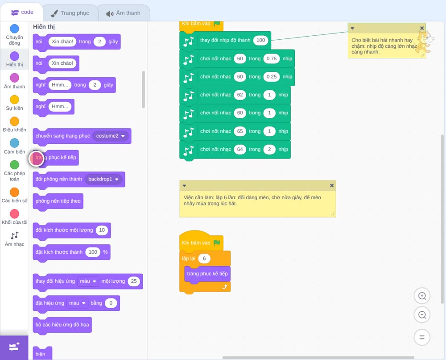Viewport: 446px width, 360px height.
Task: Open the Khối của tôi category
Action: click(x=14, y=217)
